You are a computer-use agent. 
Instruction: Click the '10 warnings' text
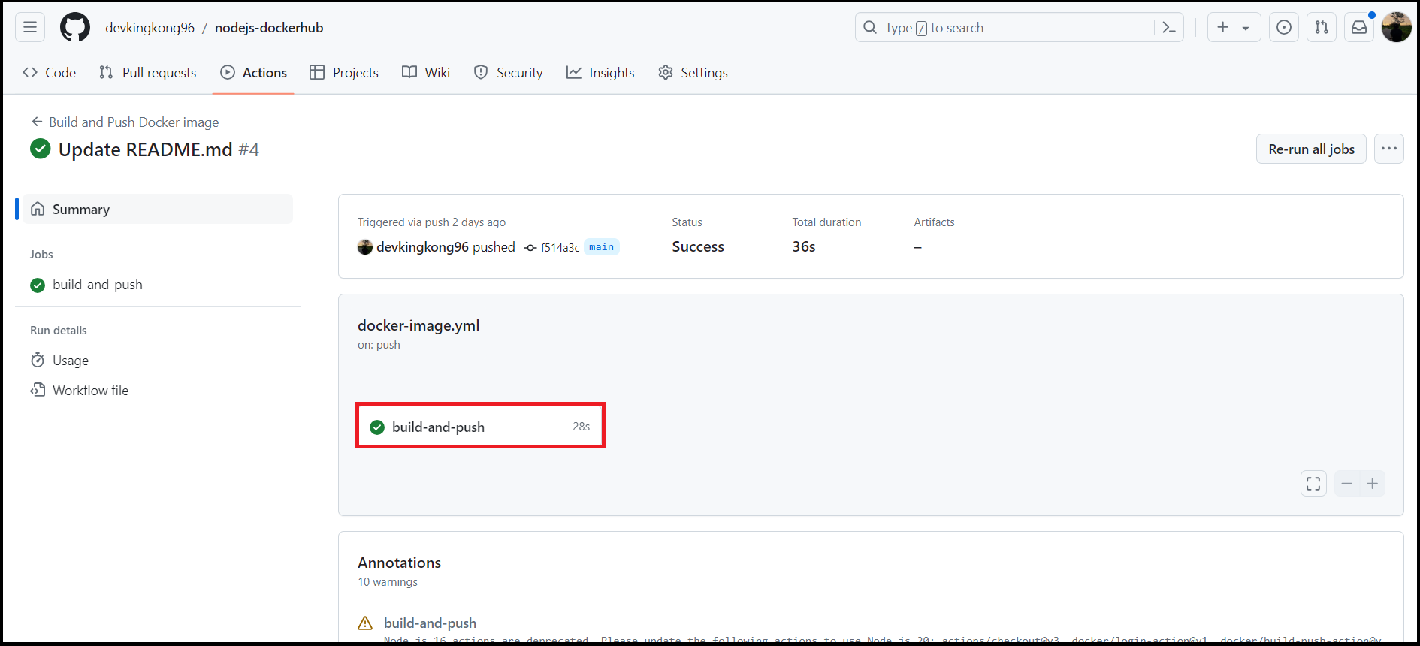[x=388, y=582]
